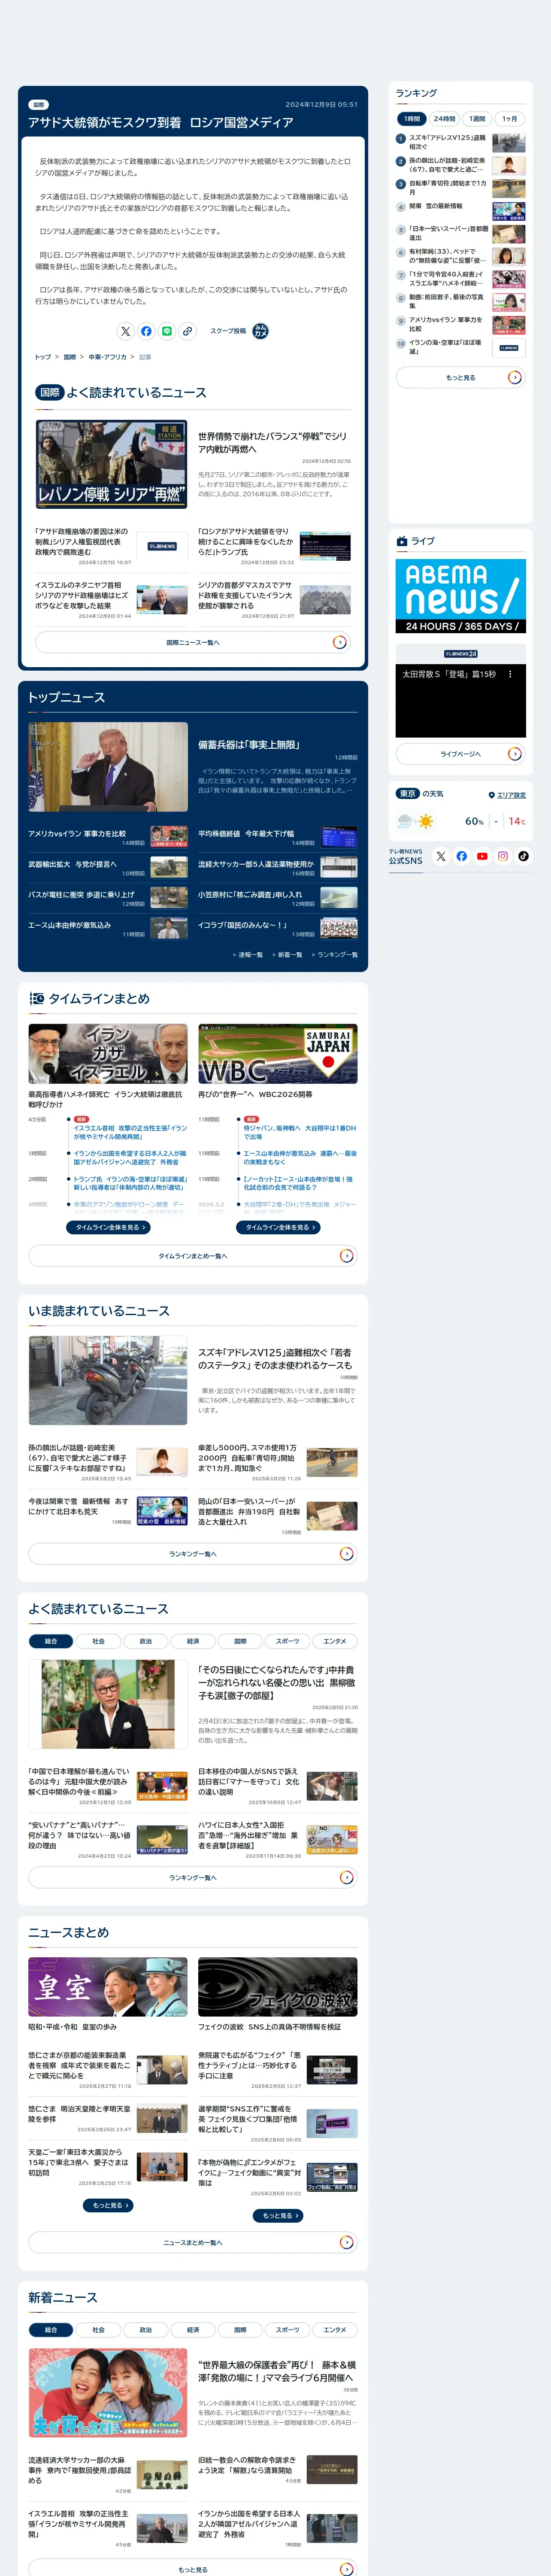Click ライブページへ button
Screen dimensions: 551x2576
(x=461, y=754)
